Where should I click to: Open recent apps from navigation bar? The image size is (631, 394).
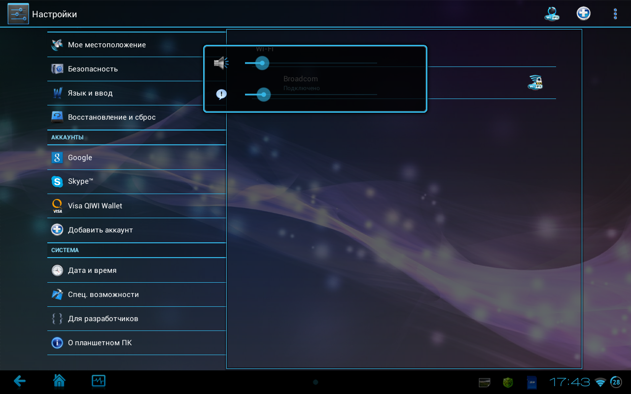[x=99, y=381]
